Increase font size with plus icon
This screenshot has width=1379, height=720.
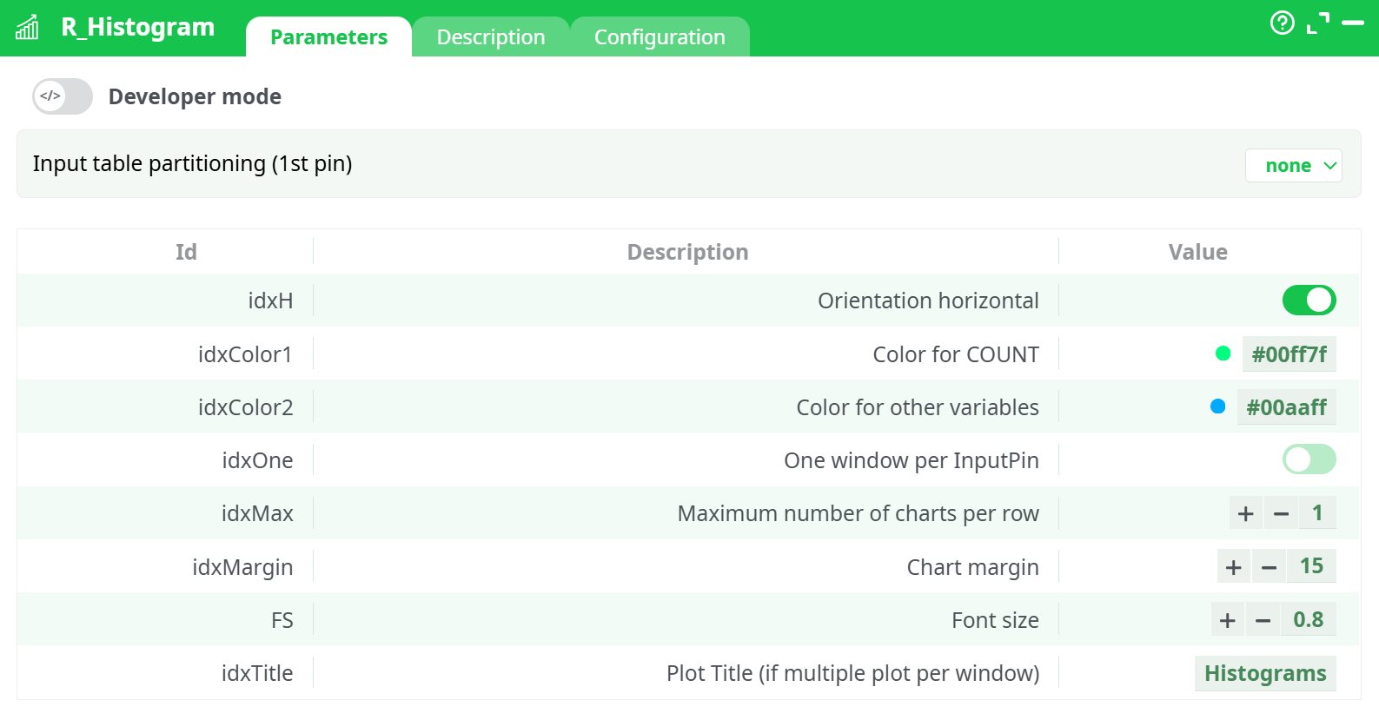(x=1227, y=620)
